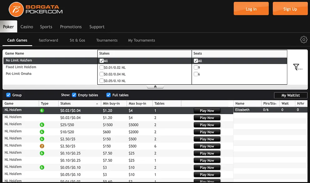Collapse the filter panel with the double chevron

[155, 87]
